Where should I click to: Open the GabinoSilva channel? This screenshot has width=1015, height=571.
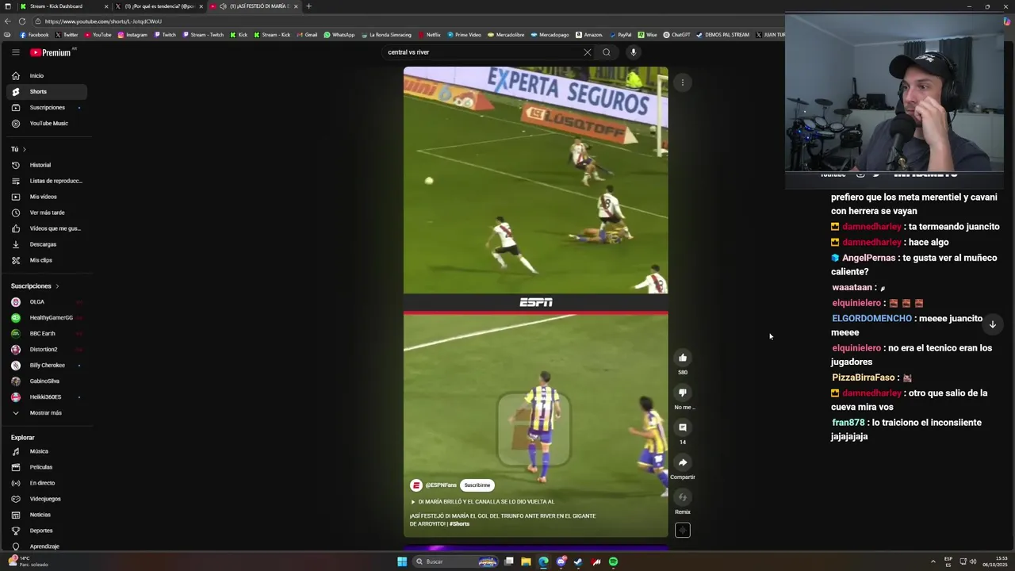[47, 381]
